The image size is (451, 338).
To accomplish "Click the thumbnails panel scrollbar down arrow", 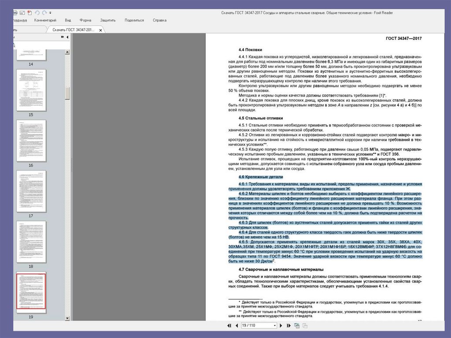I will point(67,318).
